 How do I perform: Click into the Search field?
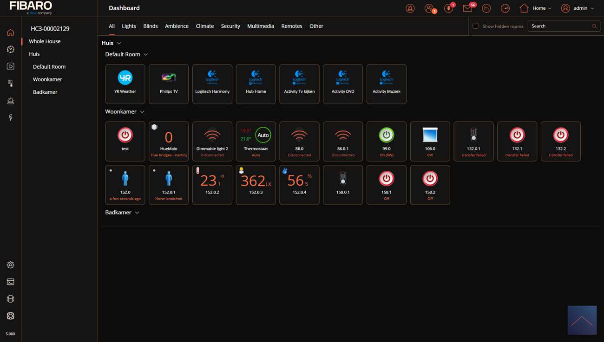563,26
